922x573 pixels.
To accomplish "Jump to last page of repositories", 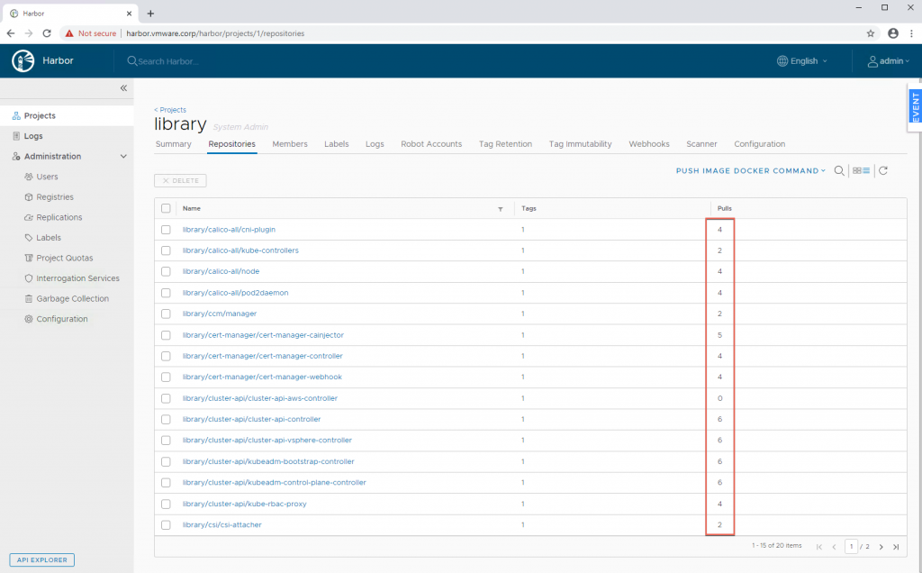I will tap(896, 547).
